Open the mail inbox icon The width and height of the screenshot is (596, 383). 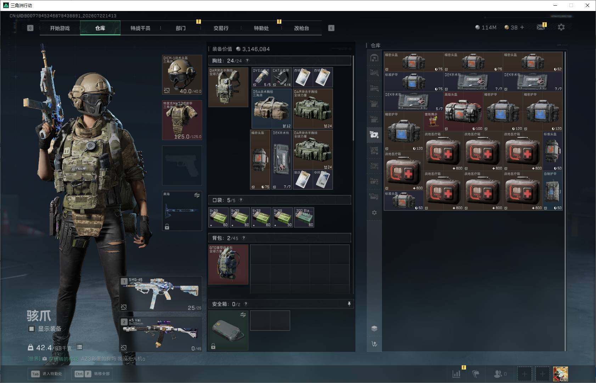541,27
